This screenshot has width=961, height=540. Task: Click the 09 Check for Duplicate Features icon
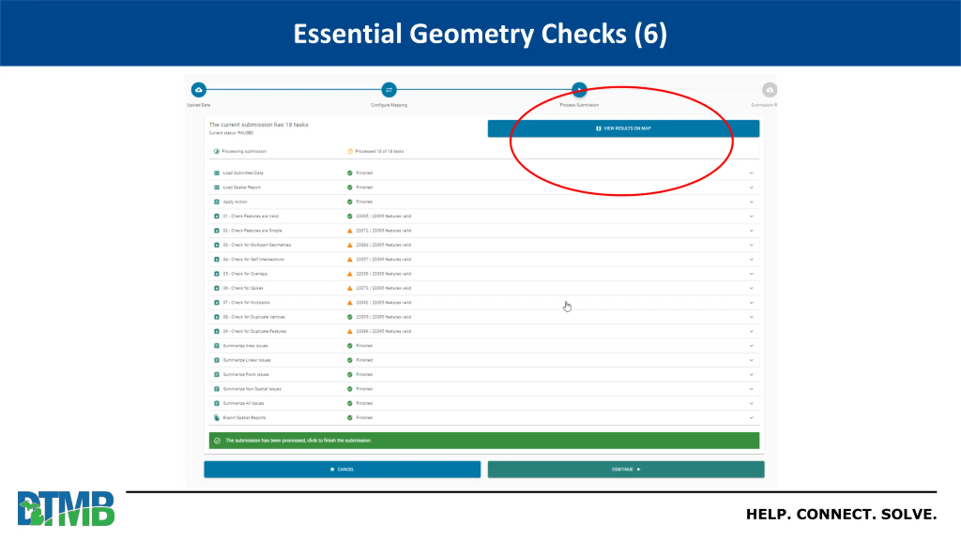(x=217, y=331)
